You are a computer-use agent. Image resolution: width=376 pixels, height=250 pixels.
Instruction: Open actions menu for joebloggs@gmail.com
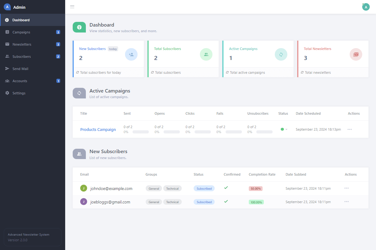(347, 202)
